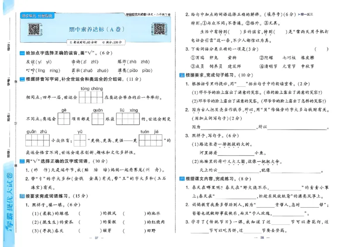349x247 pixels.
Task: Click the writing box under yǔ
Action: click(80, 141)
